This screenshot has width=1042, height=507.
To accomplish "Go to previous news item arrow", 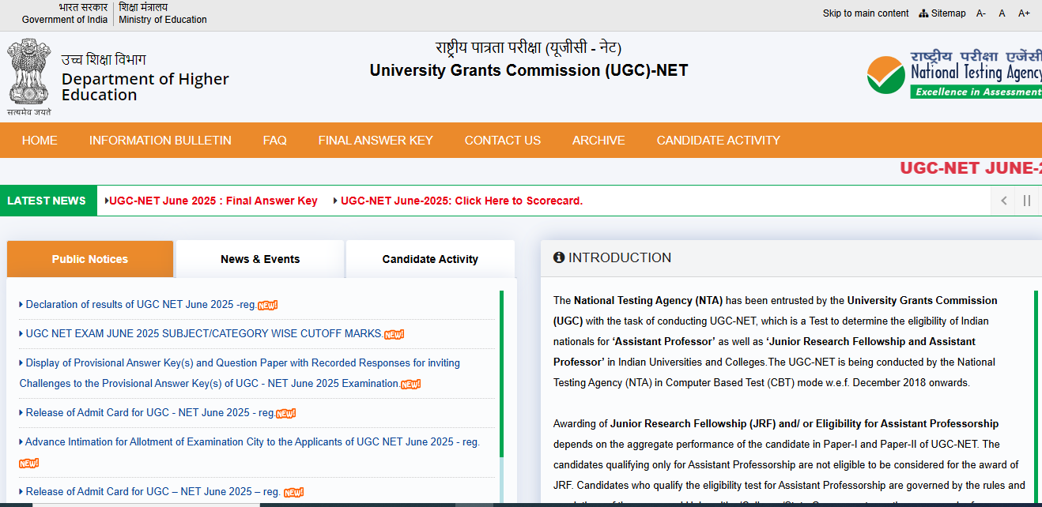I will pyautogui.click(x=1004, y=201).
